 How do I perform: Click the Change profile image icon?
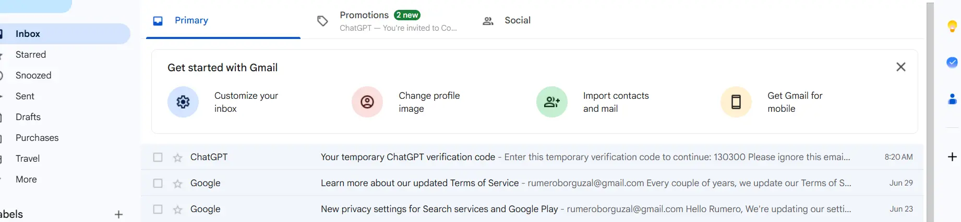tap(367, 102)
